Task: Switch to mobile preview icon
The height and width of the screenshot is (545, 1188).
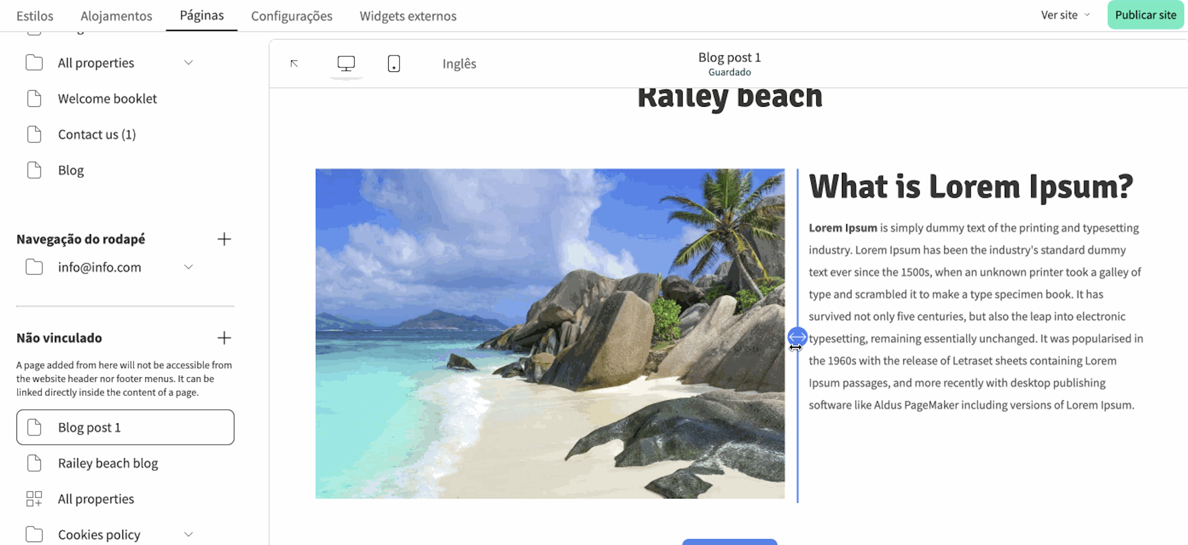Action: [x=394, y=63]
